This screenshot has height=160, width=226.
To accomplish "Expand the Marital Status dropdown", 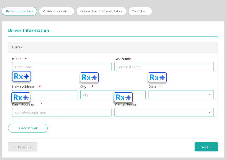I will pyautogui.click(x=164, y=112).
